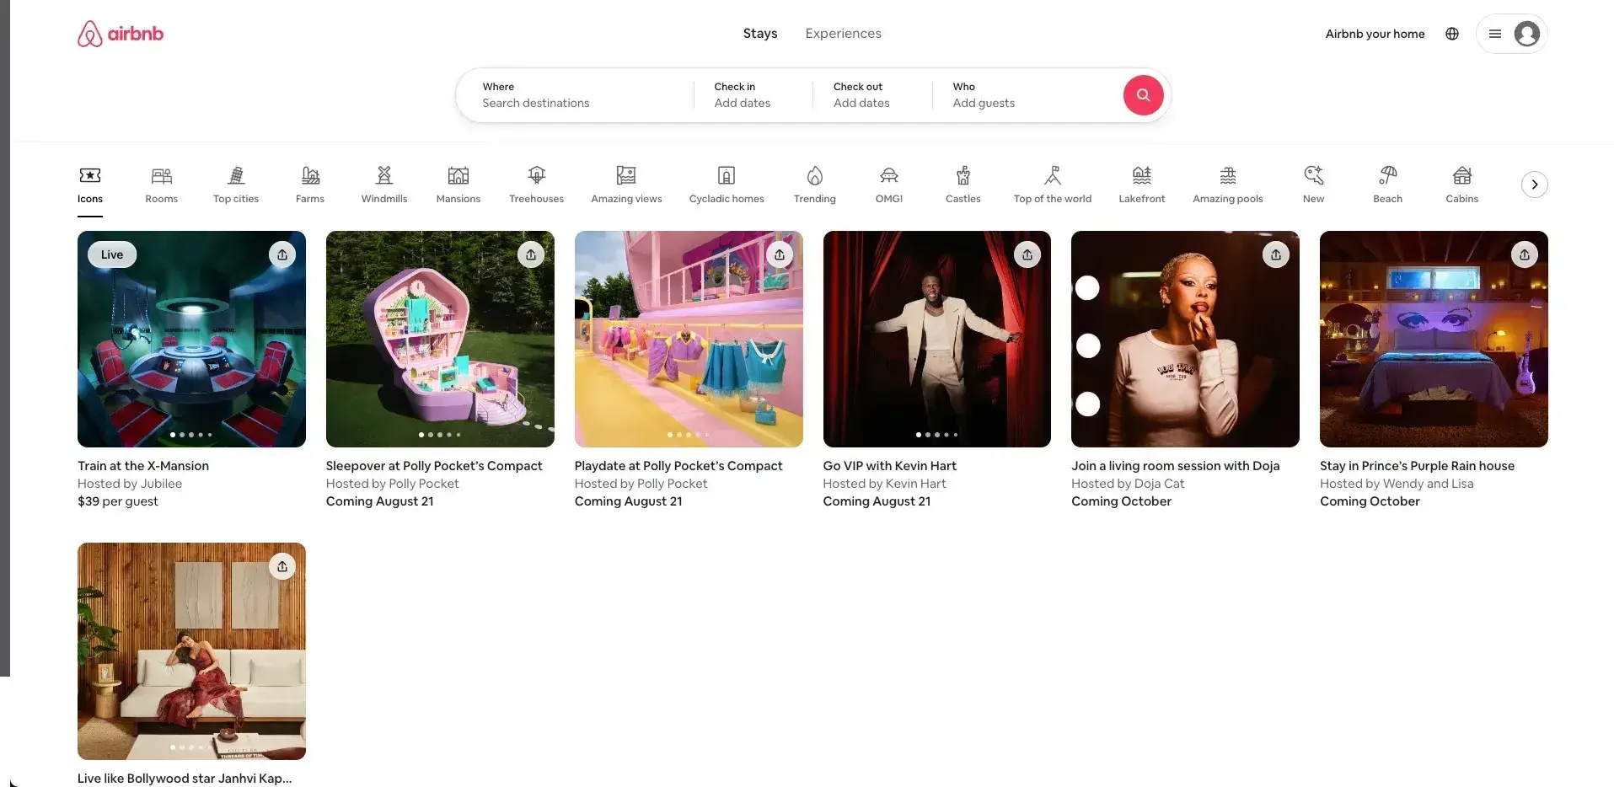Select the Top of the world icon

(x=1053, y=185)
